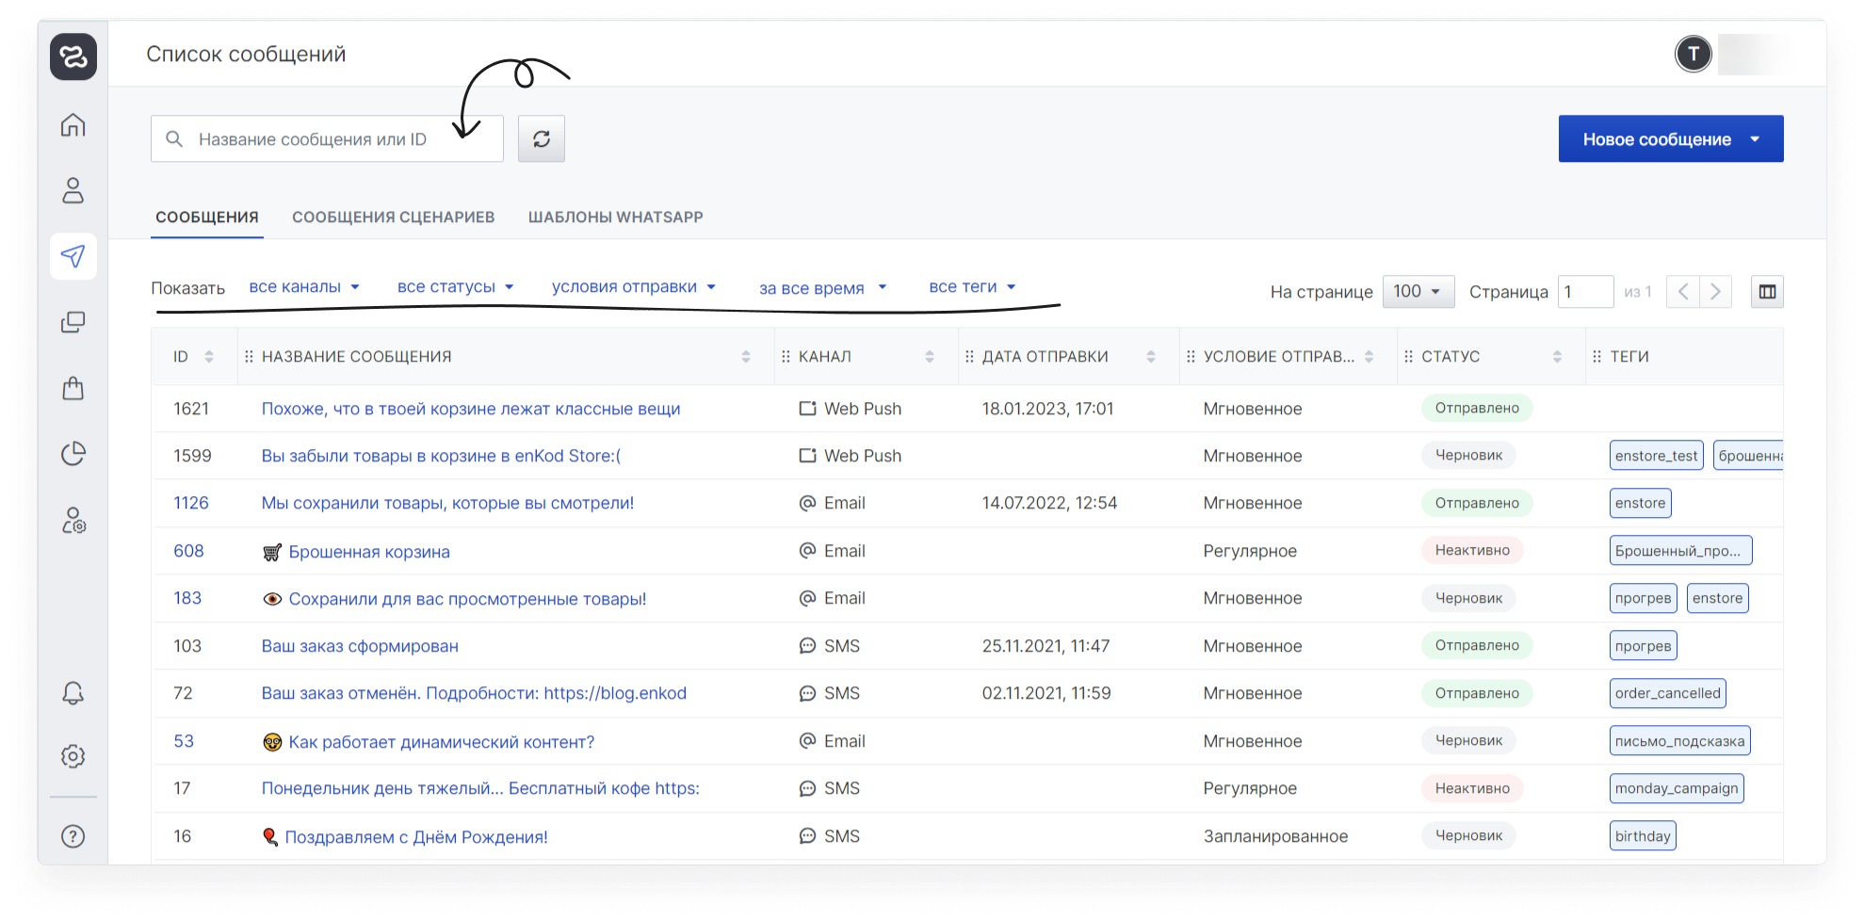Image resolution: width=1864 pixels, height=921 pixels.
Task: Click ID 608 link
Action: pos(188,551)
